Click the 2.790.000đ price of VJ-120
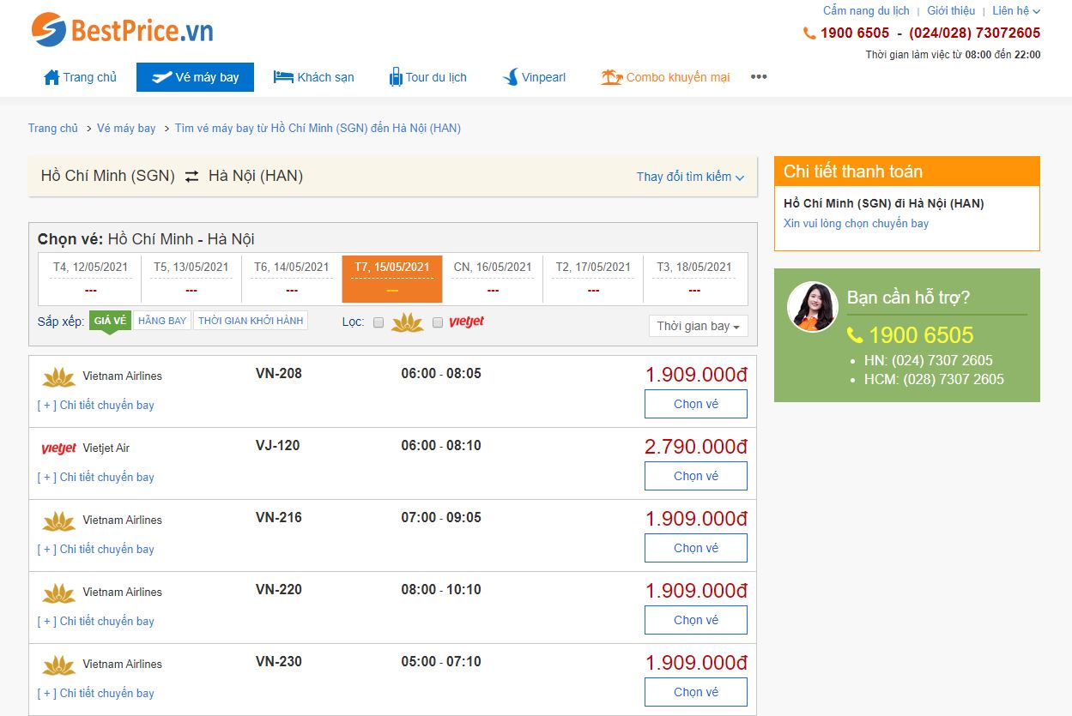 point(696,447)
